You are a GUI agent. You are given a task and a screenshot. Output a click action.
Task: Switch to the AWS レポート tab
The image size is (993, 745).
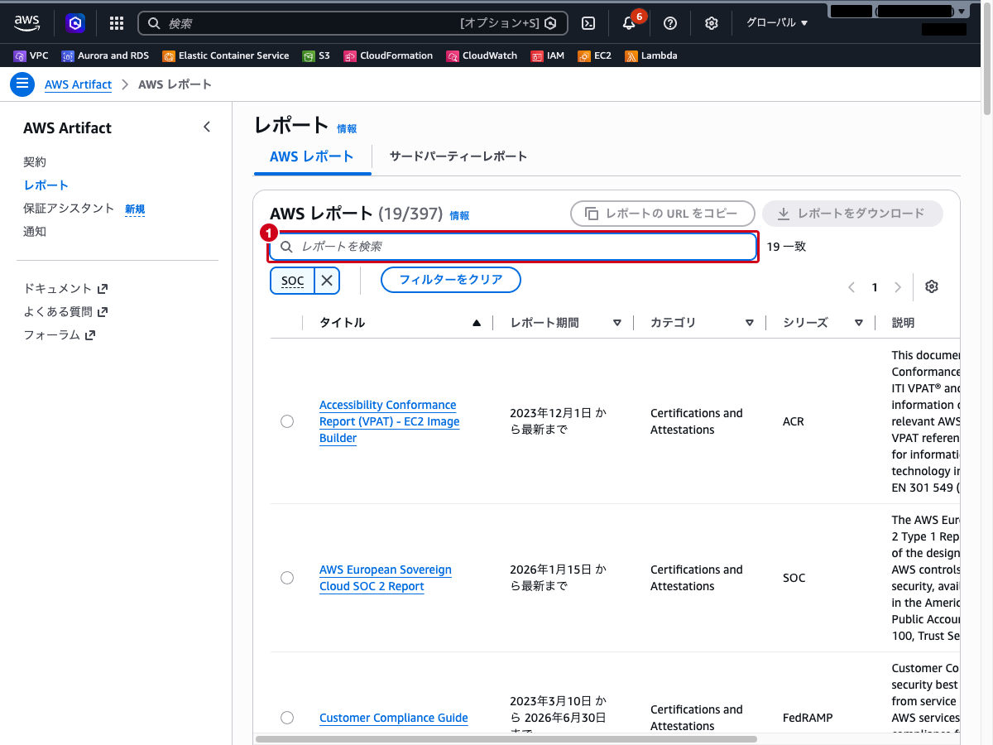click(x=312, y=156)
